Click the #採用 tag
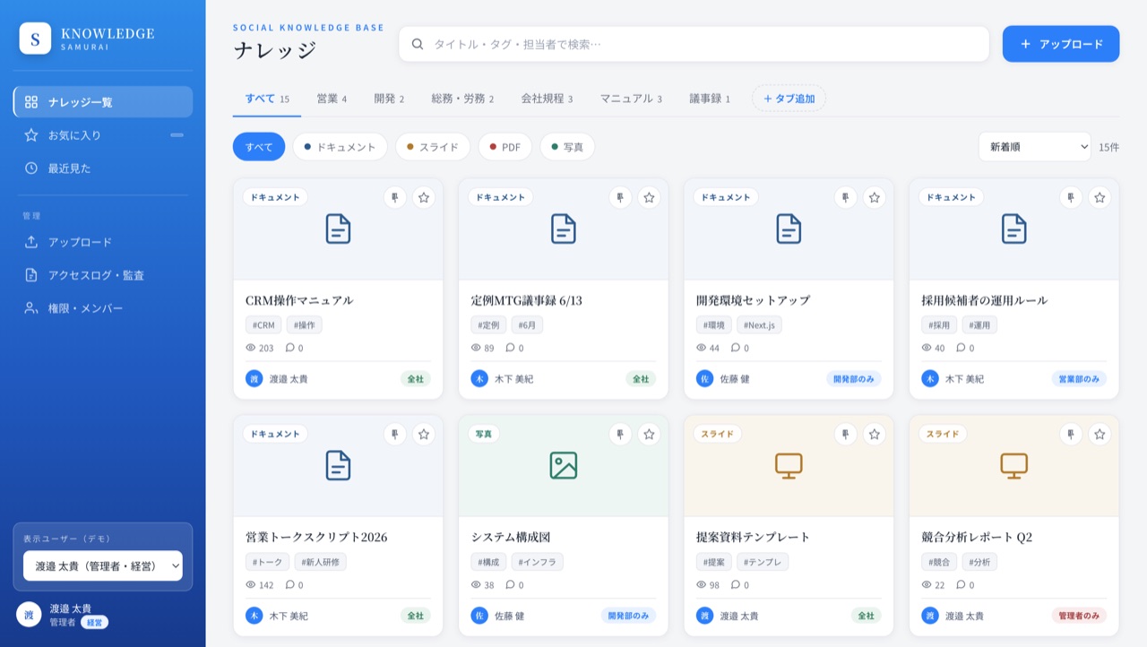Image resolution: width=1147 pixels, height=647 pixels. (939, 325)
